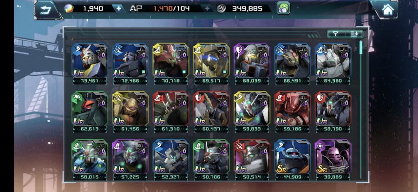The height and width of the screenshot is (192, 418).
Task: Add more gems with plus icon
Action: (x=118, y=8)
